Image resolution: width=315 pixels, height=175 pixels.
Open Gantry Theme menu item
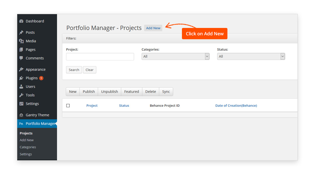coord(37,115)
